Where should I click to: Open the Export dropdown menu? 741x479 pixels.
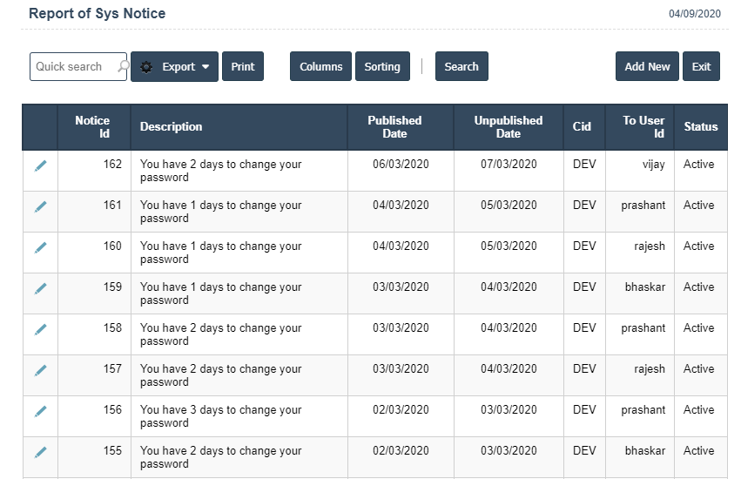(174, 67)
